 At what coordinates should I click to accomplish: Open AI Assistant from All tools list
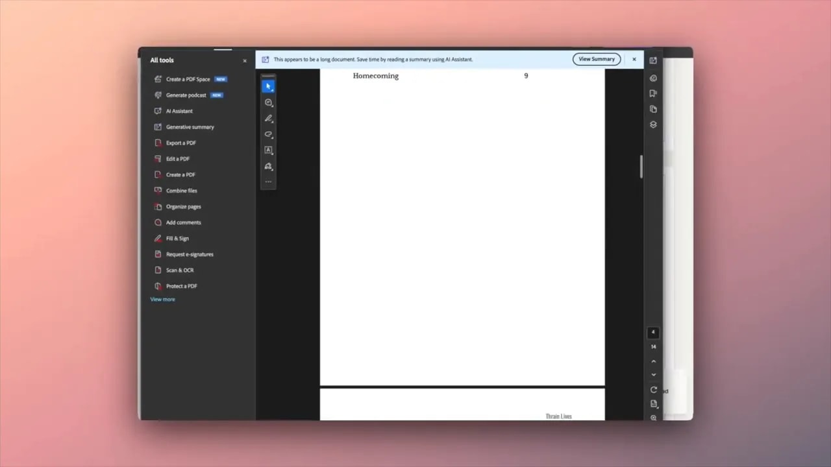pos(179,111)
